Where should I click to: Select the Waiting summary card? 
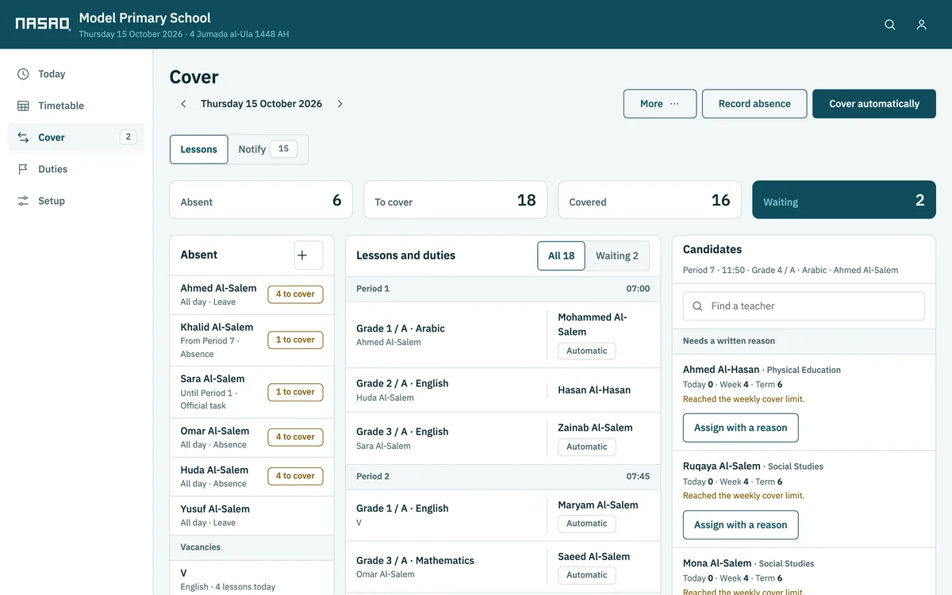pos(844,200)
